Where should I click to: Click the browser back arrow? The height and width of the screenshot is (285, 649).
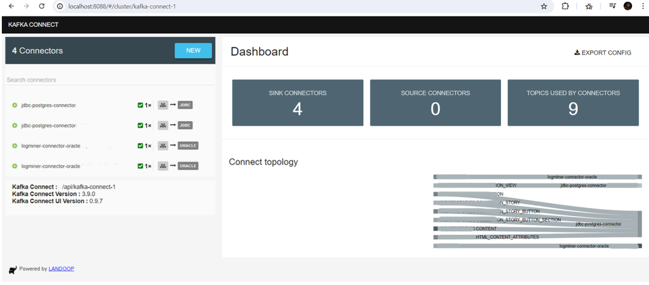coord(12,6)
